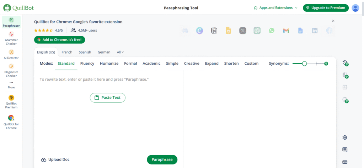Open the AI Detector tool

(11, 54)
